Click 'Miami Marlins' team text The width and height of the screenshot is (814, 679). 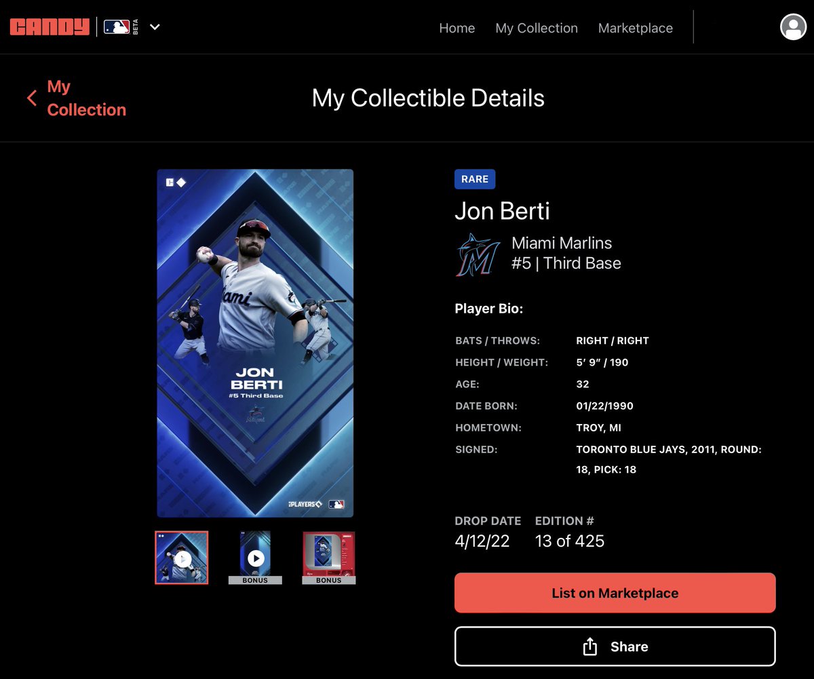(x=562, y=243)
